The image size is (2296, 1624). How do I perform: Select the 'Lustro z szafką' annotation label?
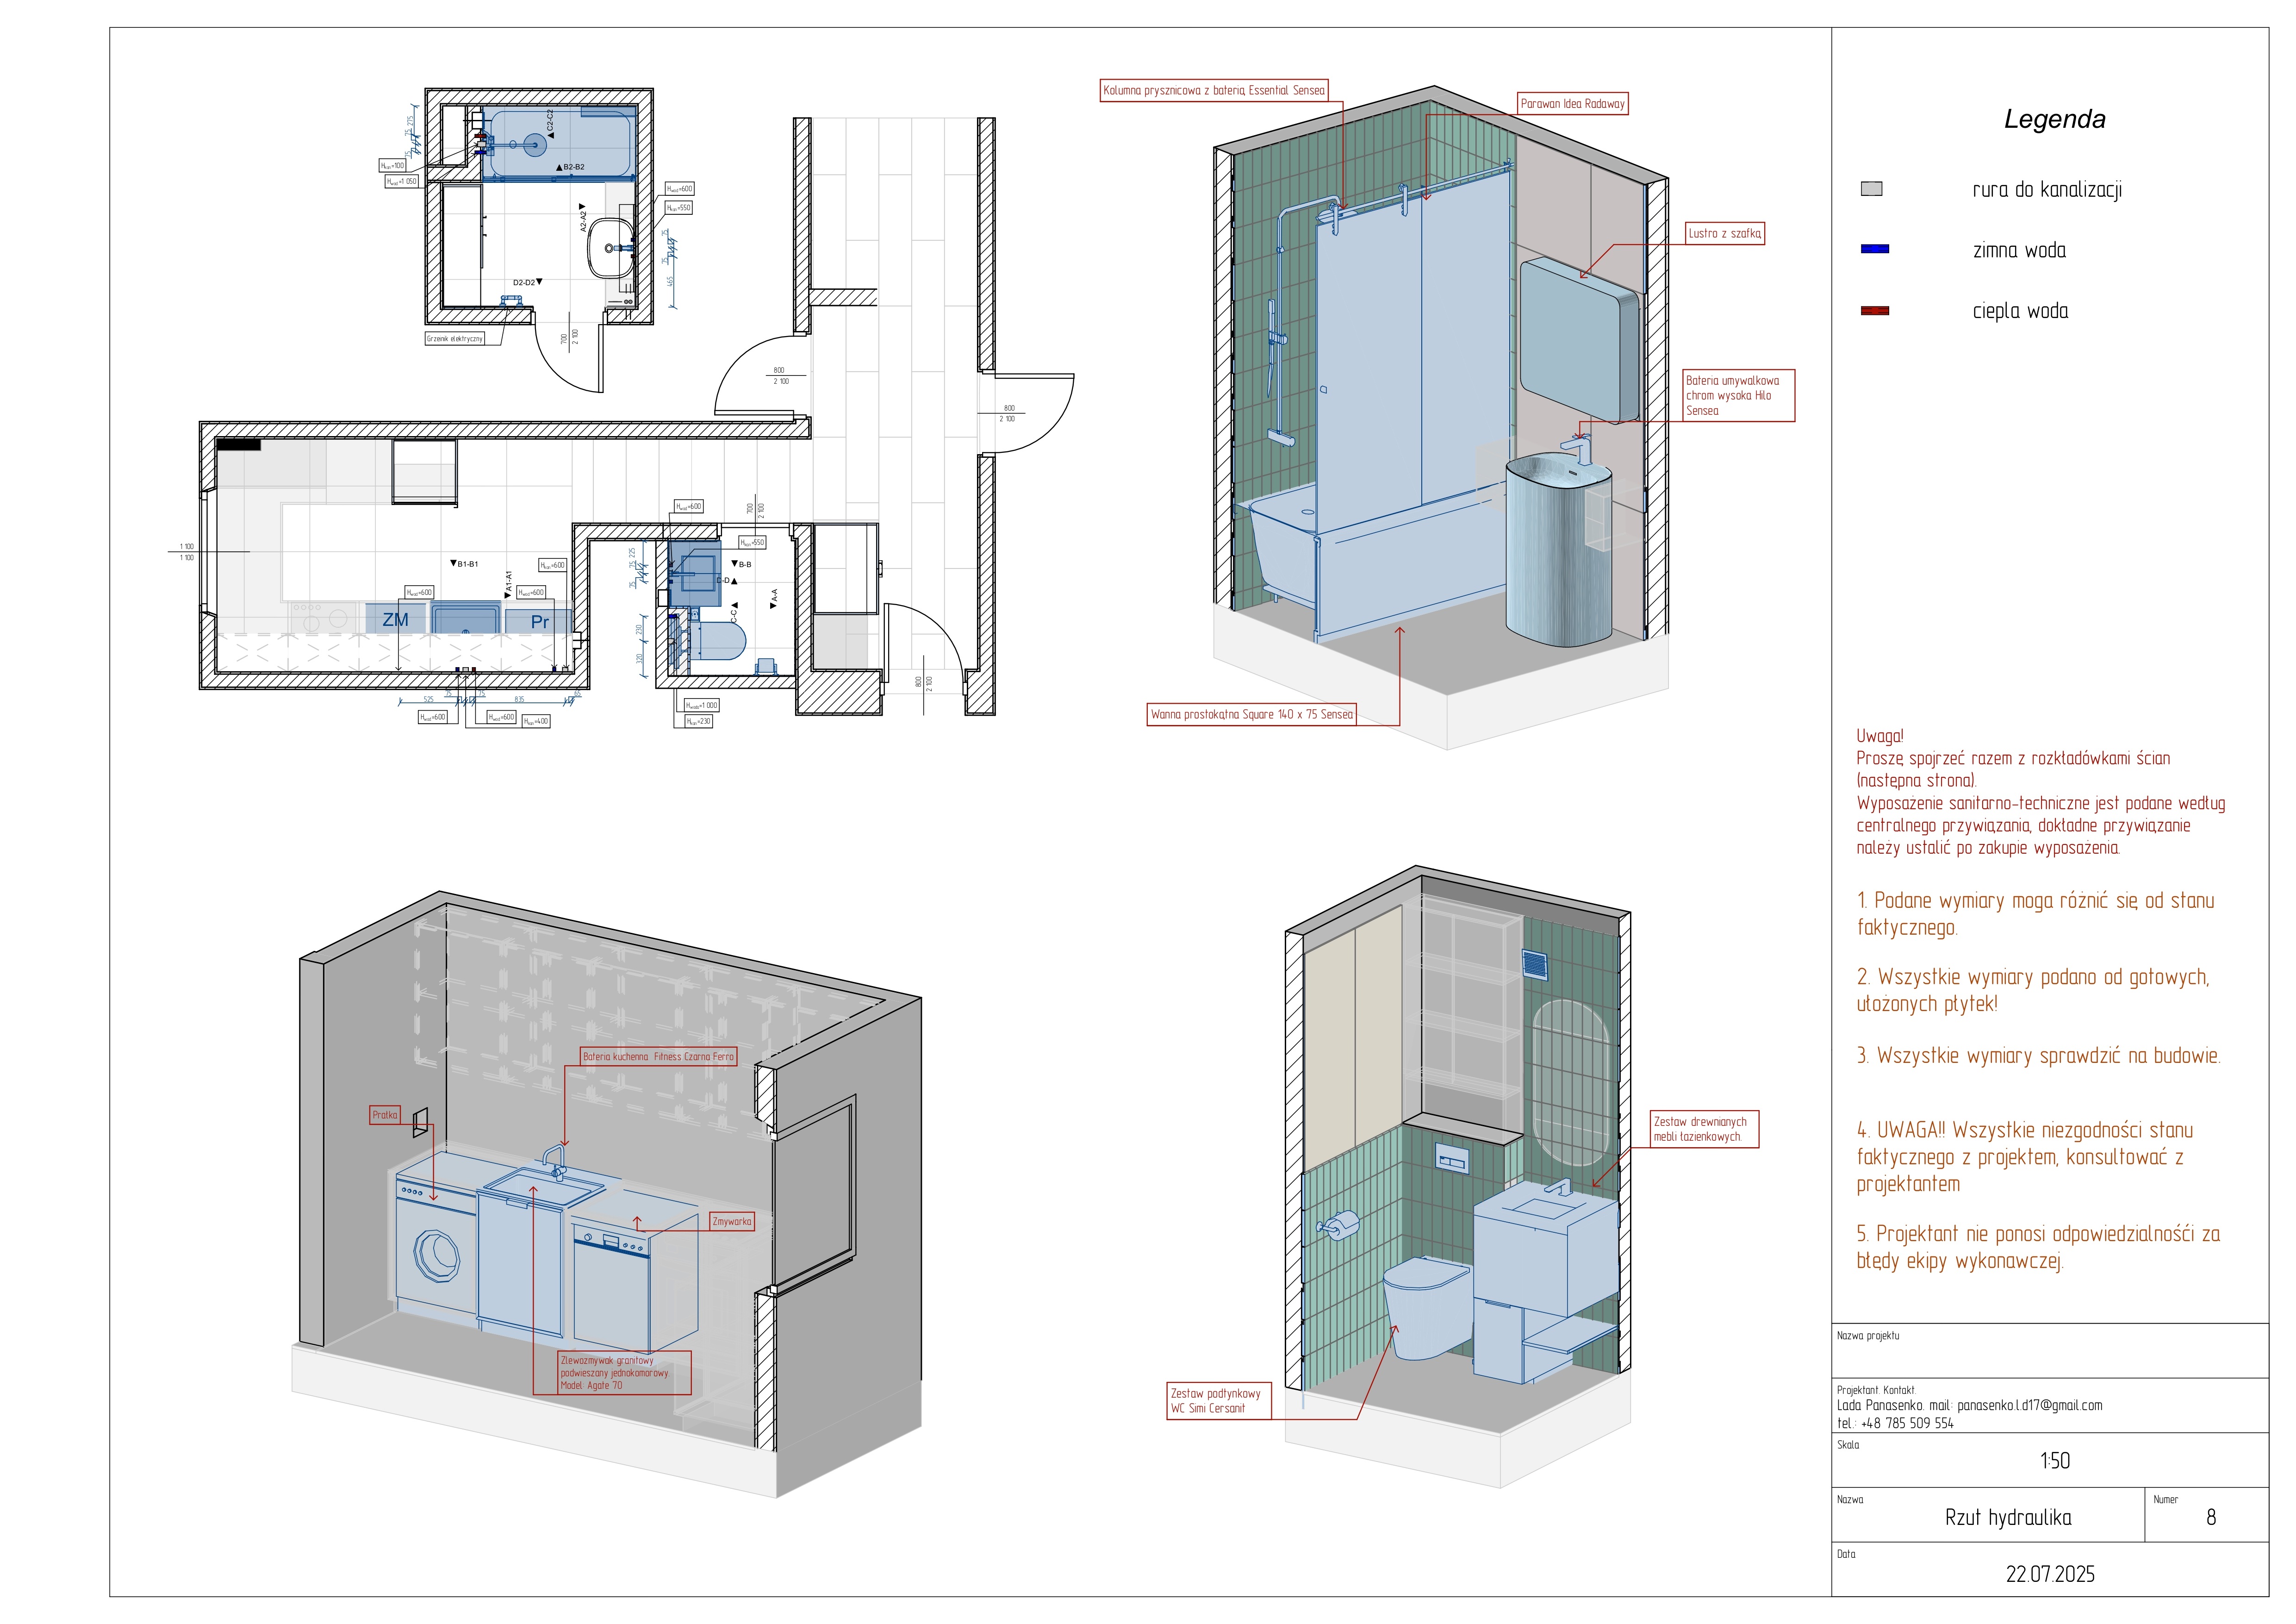point(1724,234)
